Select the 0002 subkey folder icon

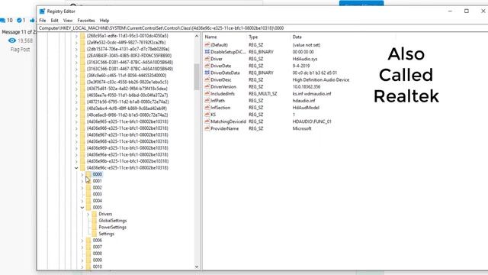point(88,187)
